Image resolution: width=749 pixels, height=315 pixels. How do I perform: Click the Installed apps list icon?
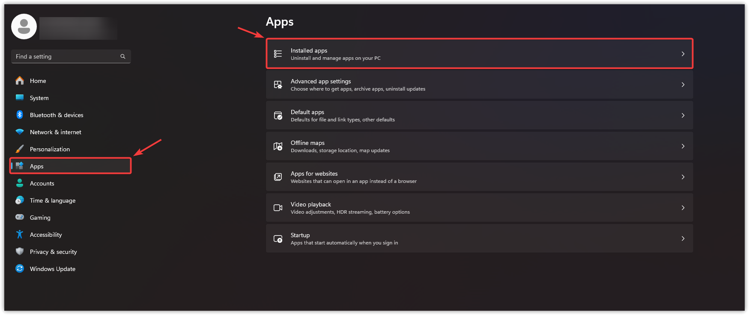point(278,54)
